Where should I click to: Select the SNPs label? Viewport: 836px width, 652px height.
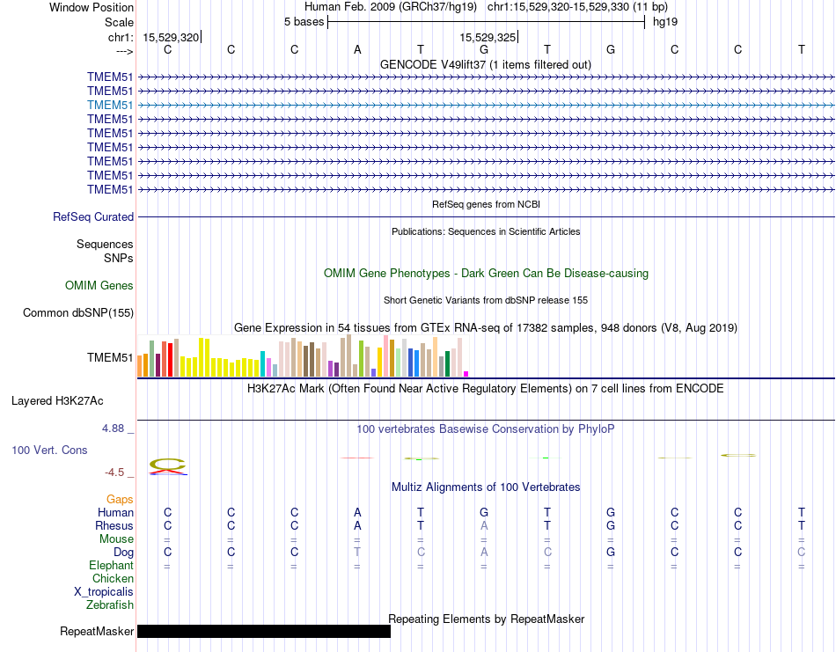coord(119,258)
